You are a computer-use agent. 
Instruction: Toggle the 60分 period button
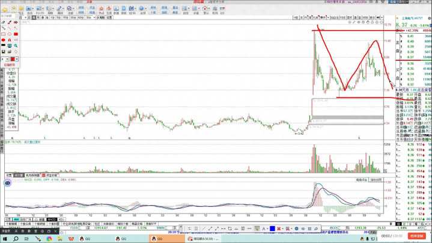[81, 17]
